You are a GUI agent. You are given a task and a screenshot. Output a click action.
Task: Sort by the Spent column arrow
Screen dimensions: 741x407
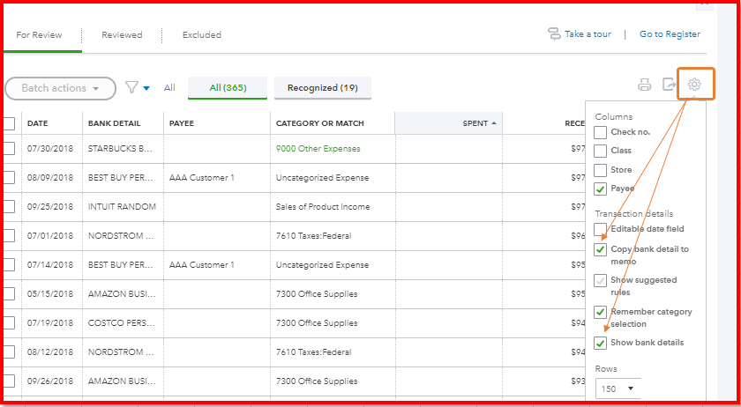[494, 123]
